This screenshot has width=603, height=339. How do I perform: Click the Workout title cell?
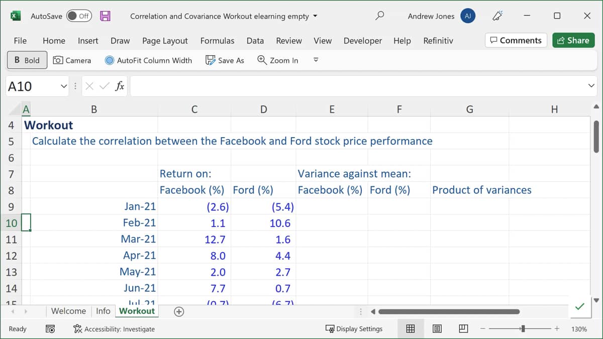tap(49, 125)
